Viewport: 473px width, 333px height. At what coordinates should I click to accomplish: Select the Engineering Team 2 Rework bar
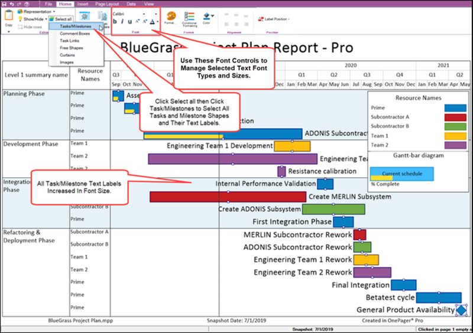click(372, 272)
